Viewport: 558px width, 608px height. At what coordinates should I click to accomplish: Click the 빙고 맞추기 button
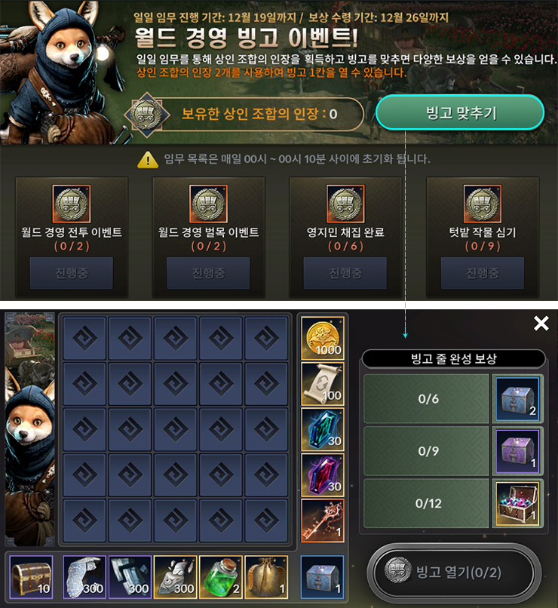[460, 113]
